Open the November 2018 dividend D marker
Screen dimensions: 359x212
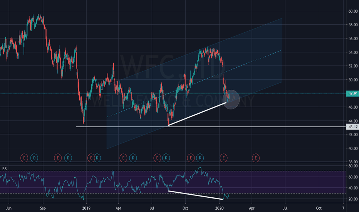coord(68,158)
